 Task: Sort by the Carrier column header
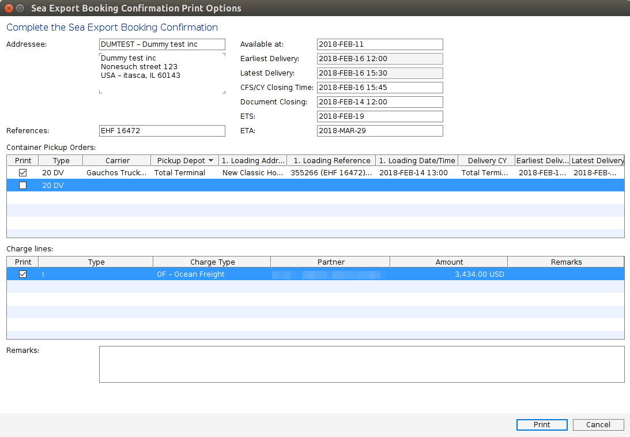pyautogui.click(x=116, y=160)
